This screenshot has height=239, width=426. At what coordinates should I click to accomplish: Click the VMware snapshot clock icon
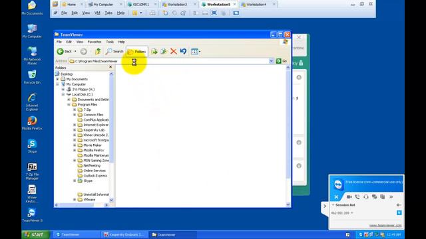pyautogui.click(x=165, y=13)
